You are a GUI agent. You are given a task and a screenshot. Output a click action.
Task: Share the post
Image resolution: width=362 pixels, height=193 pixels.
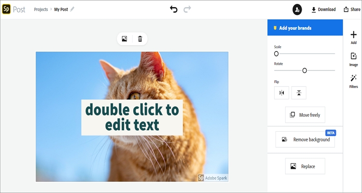tap(352, 10)
